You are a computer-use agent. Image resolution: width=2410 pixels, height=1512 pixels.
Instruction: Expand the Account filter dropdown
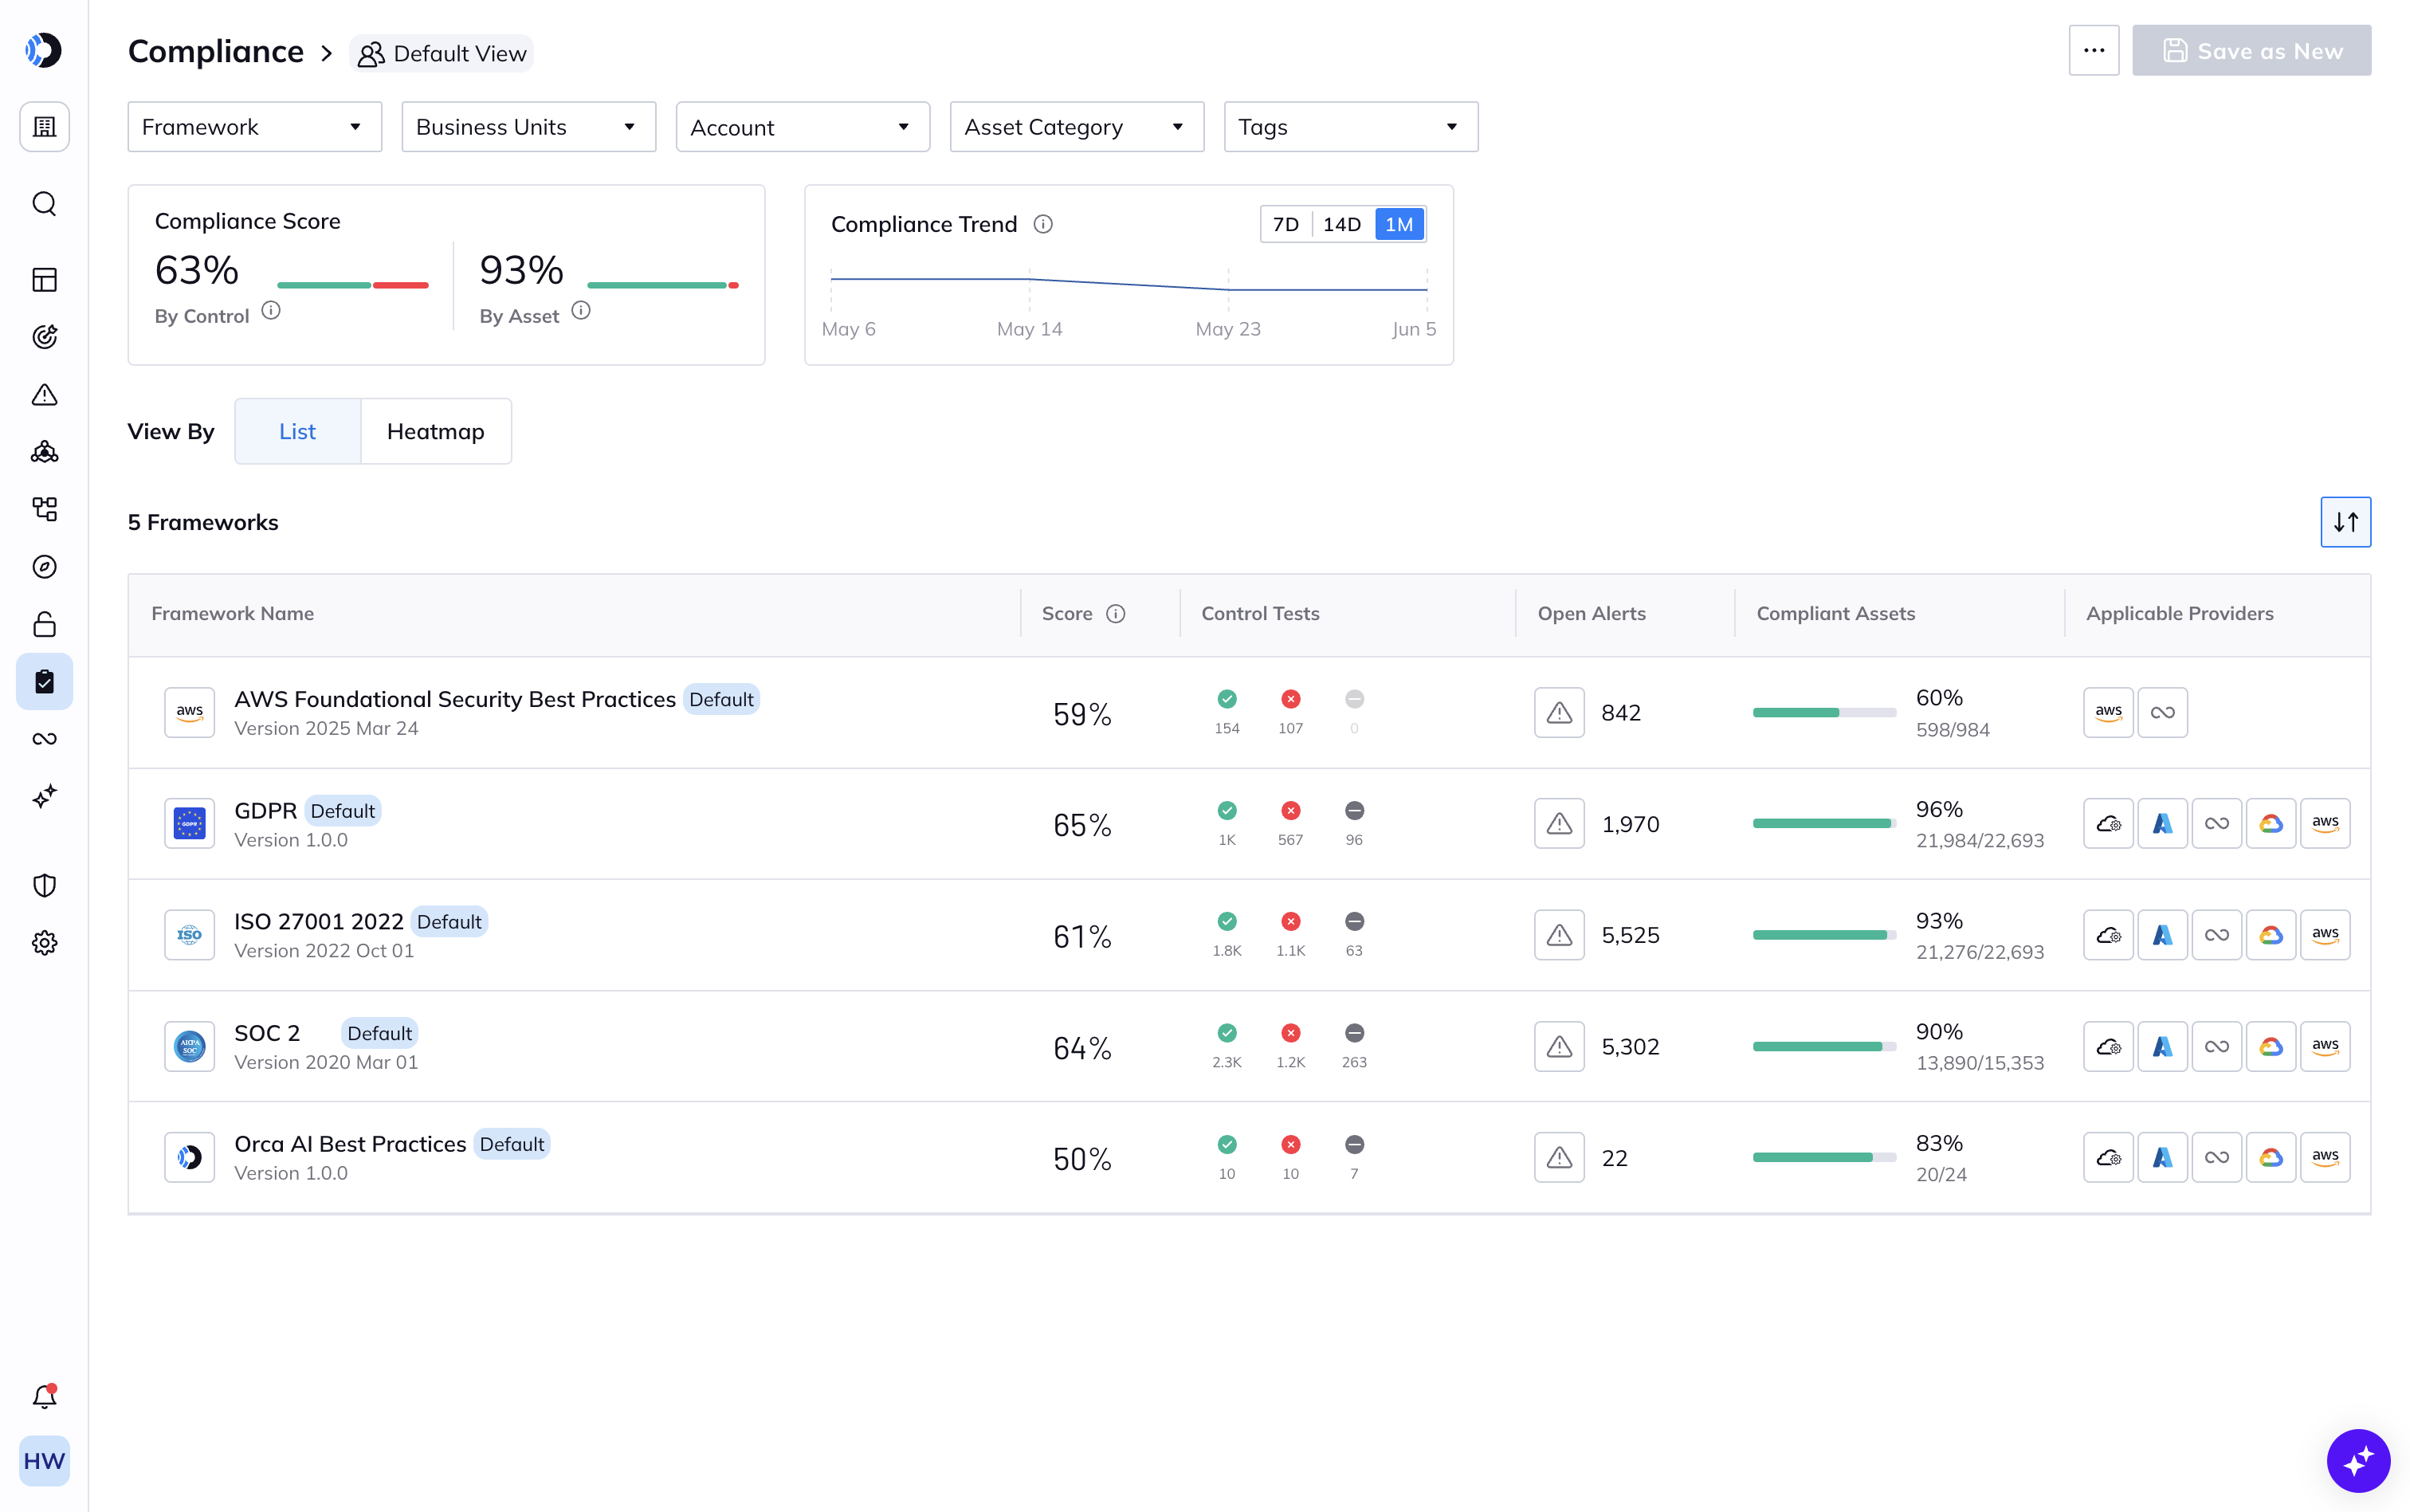pyautogui.click(x=803, y=127)
